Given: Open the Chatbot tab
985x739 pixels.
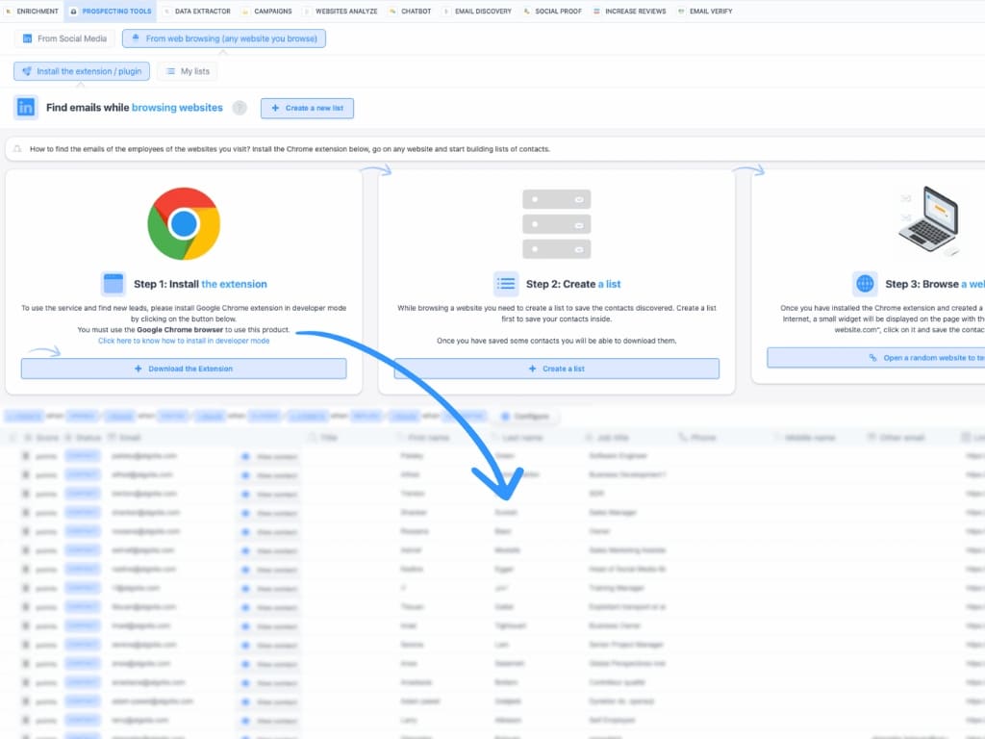Looking at the screenshot, I should click(410, 12).
